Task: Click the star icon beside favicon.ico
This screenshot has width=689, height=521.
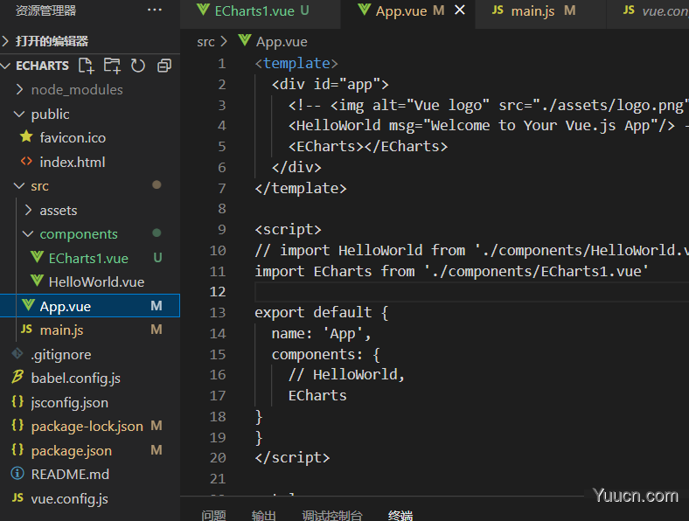Action: 26,136
